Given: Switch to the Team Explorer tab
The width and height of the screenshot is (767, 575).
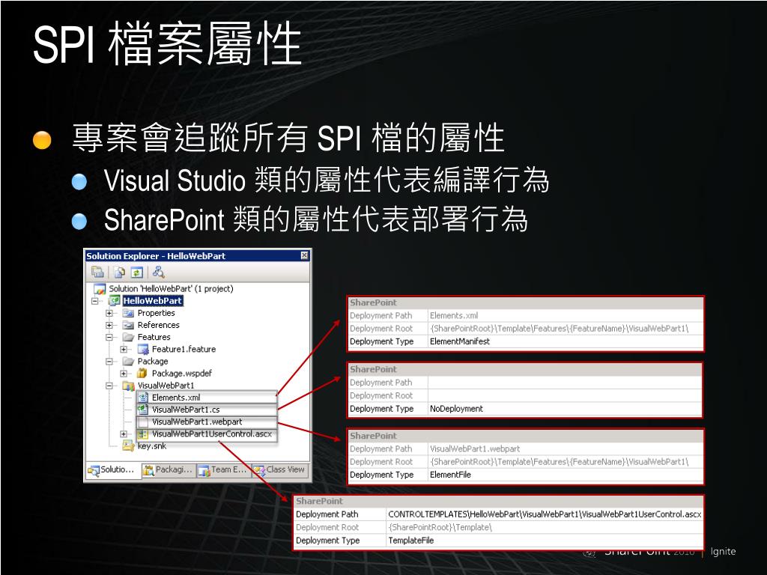Looking at the screenshot, I should coord(223,470).
